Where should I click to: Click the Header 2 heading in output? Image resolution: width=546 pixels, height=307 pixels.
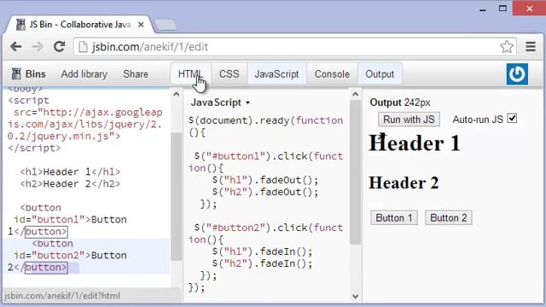click(404, 182)
